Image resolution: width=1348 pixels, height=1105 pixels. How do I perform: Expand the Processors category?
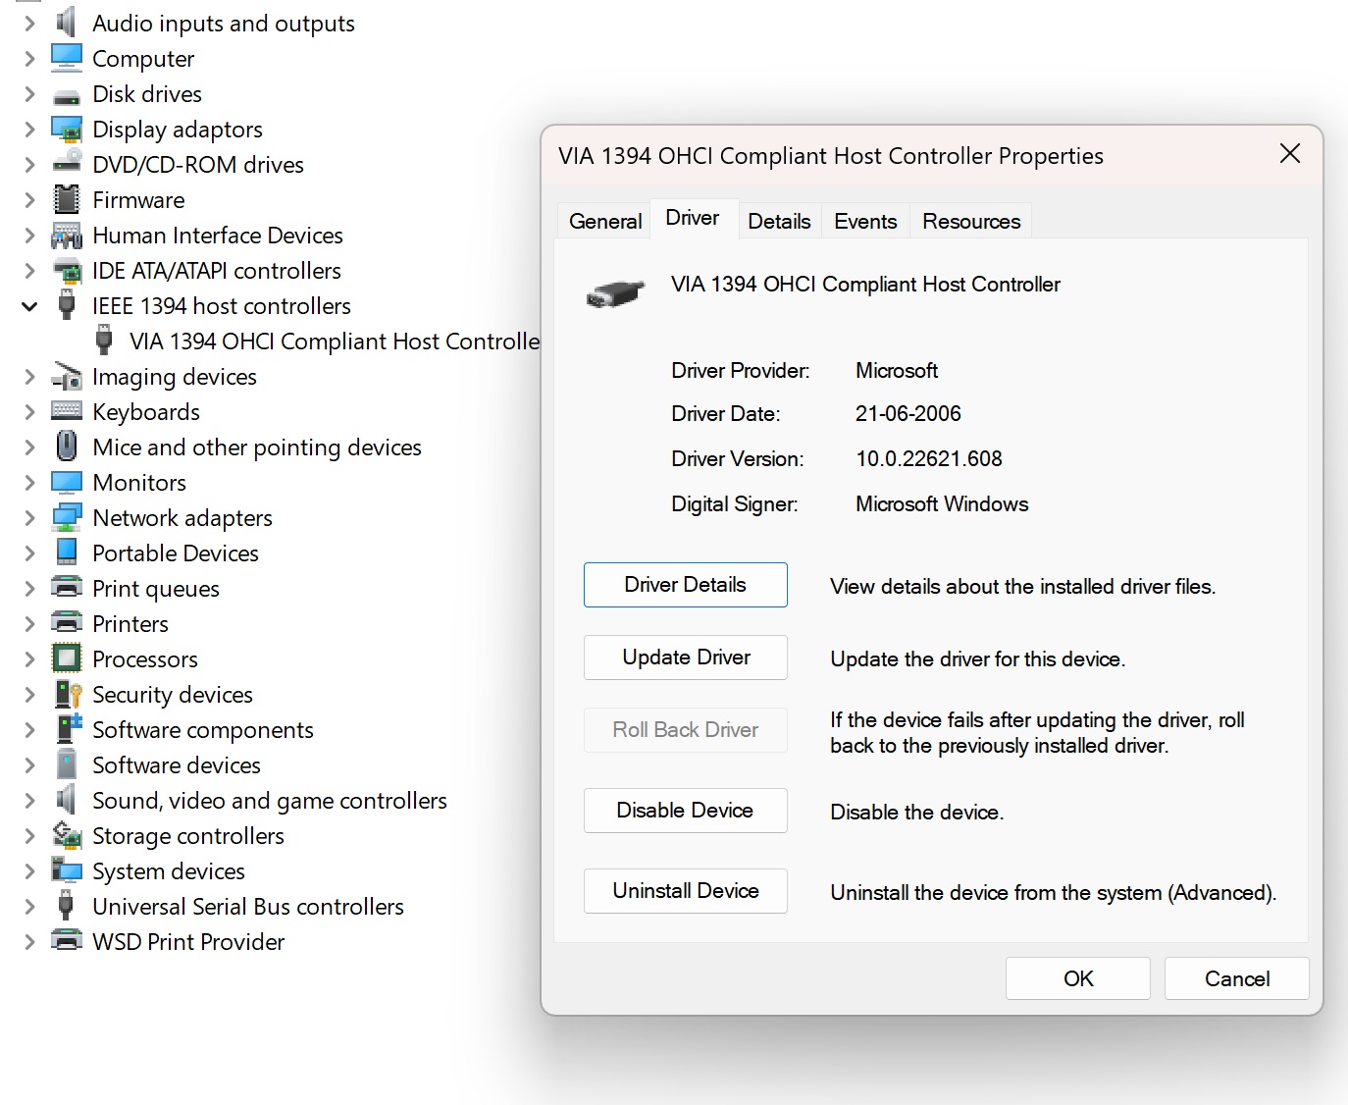[29, 659]
